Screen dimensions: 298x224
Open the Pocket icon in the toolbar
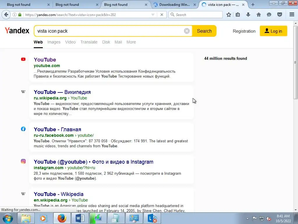(x=280, y=15)
